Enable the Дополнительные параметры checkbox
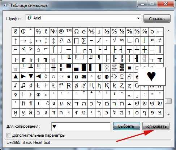Viewport: 176px width, 150px height. coord(9,135)
